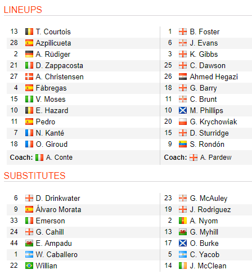252x274 pixels.
Task: Click the Belgium flag beside T. Courtois
Action: point(29,32)
